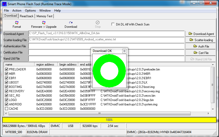
Task: Click the USB status bar entry
Action: (71, 126)
